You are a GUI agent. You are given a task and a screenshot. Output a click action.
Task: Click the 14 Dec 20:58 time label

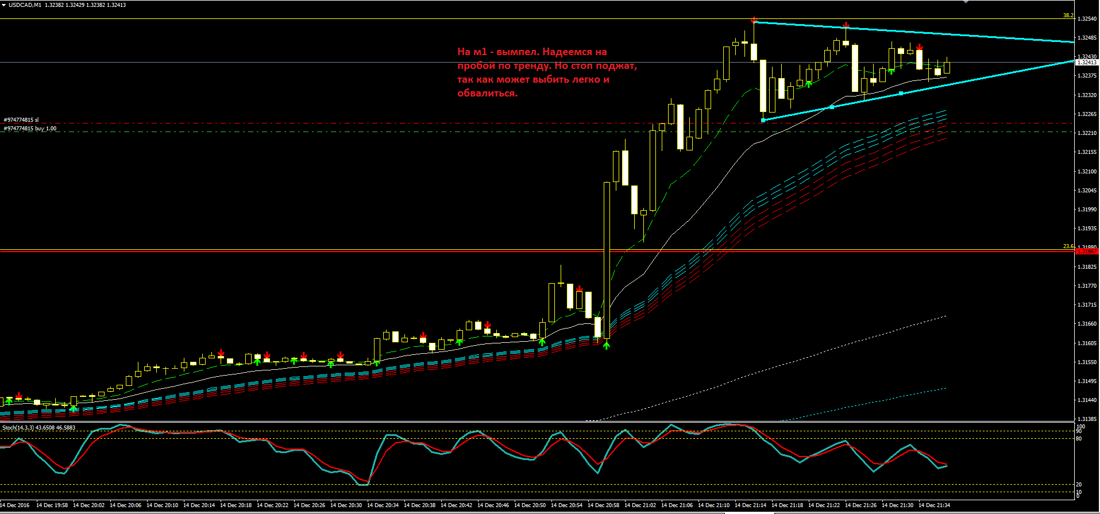(x=603, y=505)
